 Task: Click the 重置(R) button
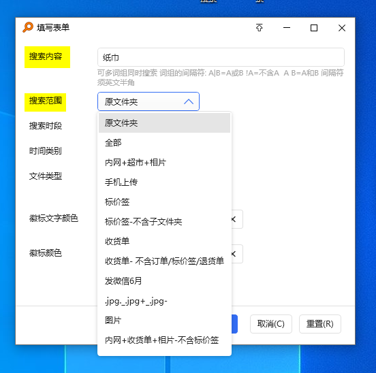(x=320, y=324)
